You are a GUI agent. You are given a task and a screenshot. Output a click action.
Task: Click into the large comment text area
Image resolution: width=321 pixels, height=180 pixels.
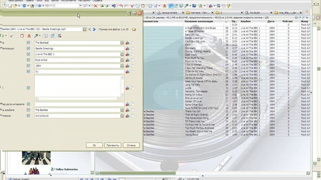tap(78, 86)
